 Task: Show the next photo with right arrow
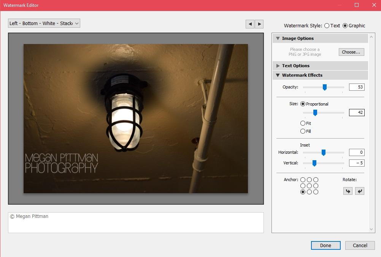click(259, 24)
